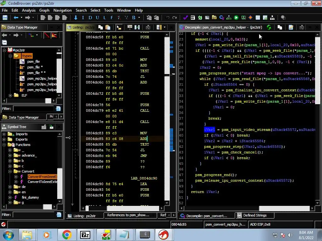Open the dropdown beside the blue back arrow
The image size is (322, 241).
(21, 18)
